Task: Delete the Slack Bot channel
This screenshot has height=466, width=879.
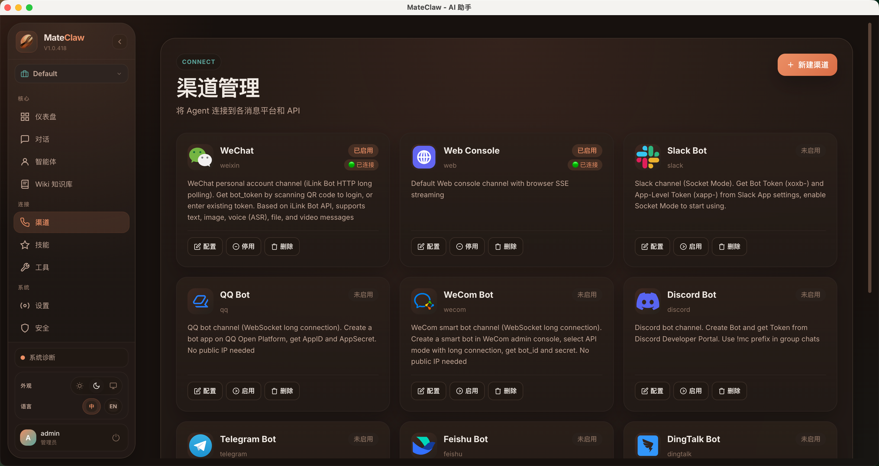Action: point(729,246)
